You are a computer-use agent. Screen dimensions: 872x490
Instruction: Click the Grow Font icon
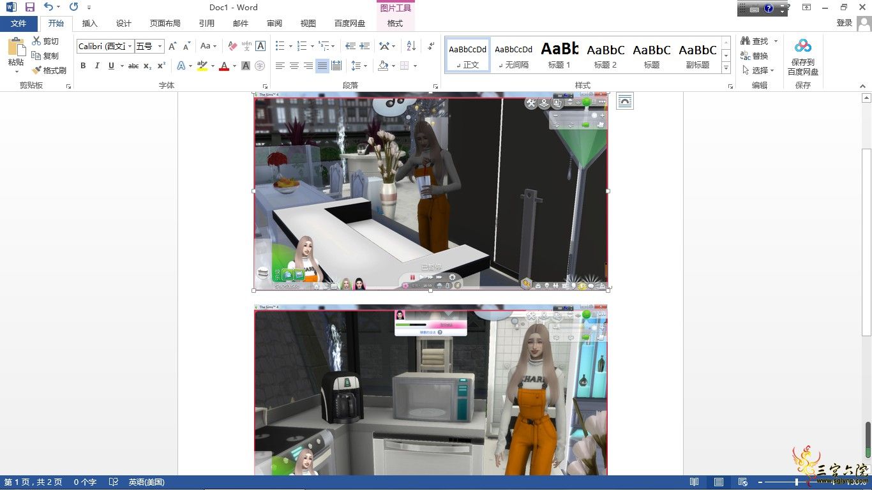172,47
